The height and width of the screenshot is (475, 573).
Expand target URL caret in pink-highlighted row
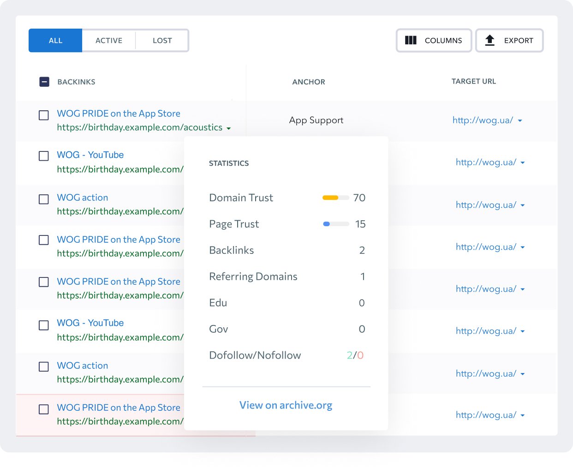(x=523, y=415)
